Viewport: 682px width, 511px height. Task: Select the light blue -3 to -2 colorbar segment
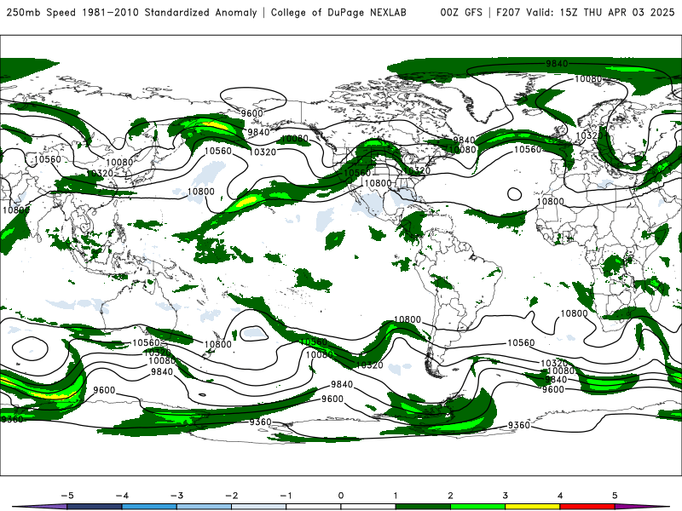[204, 507]
